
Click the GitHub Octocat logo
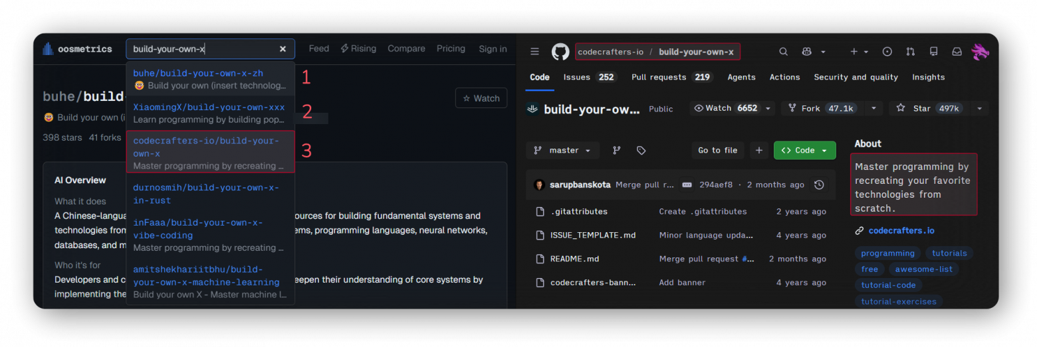(x=560, y=52)
